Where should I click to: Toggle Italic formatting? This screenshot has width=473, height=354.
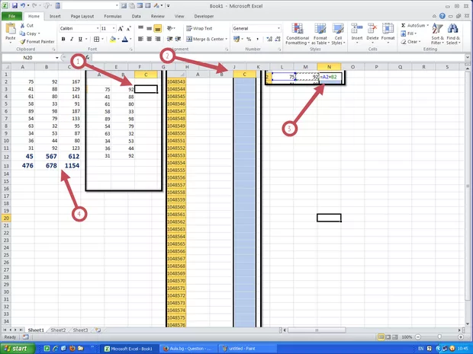tap(72, 39)
